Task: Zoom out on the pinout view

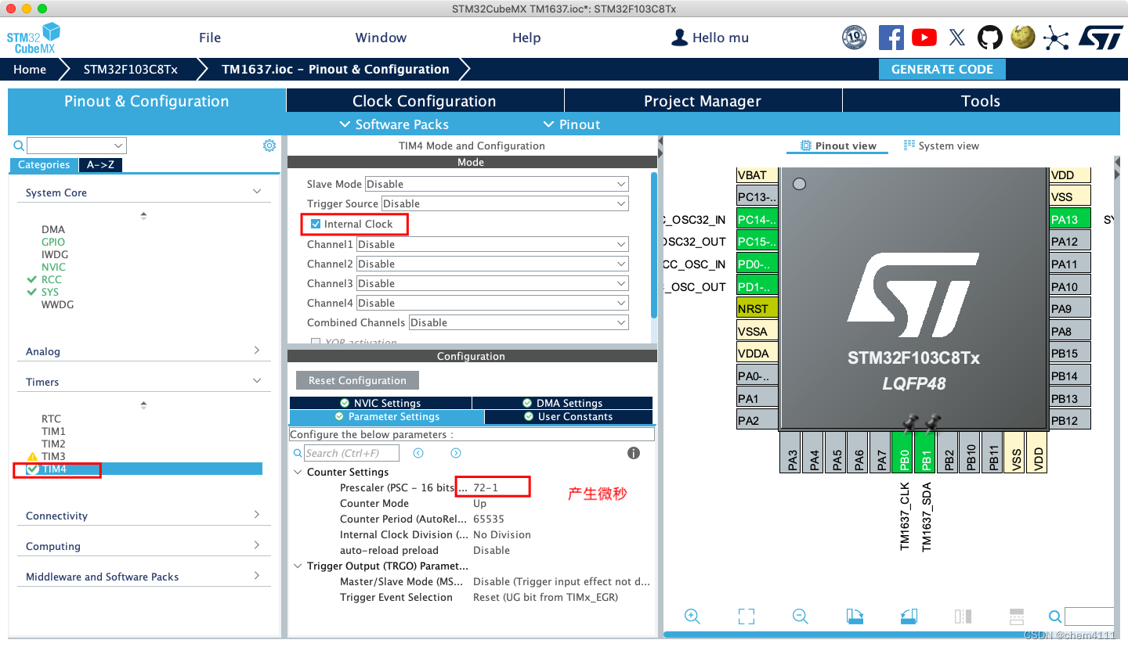Action: [800, 616]
